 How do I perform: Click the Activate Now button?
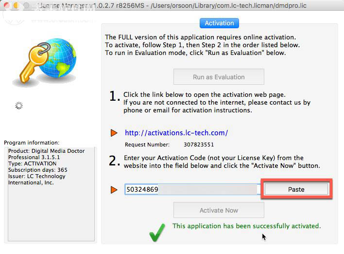point(219,210)
